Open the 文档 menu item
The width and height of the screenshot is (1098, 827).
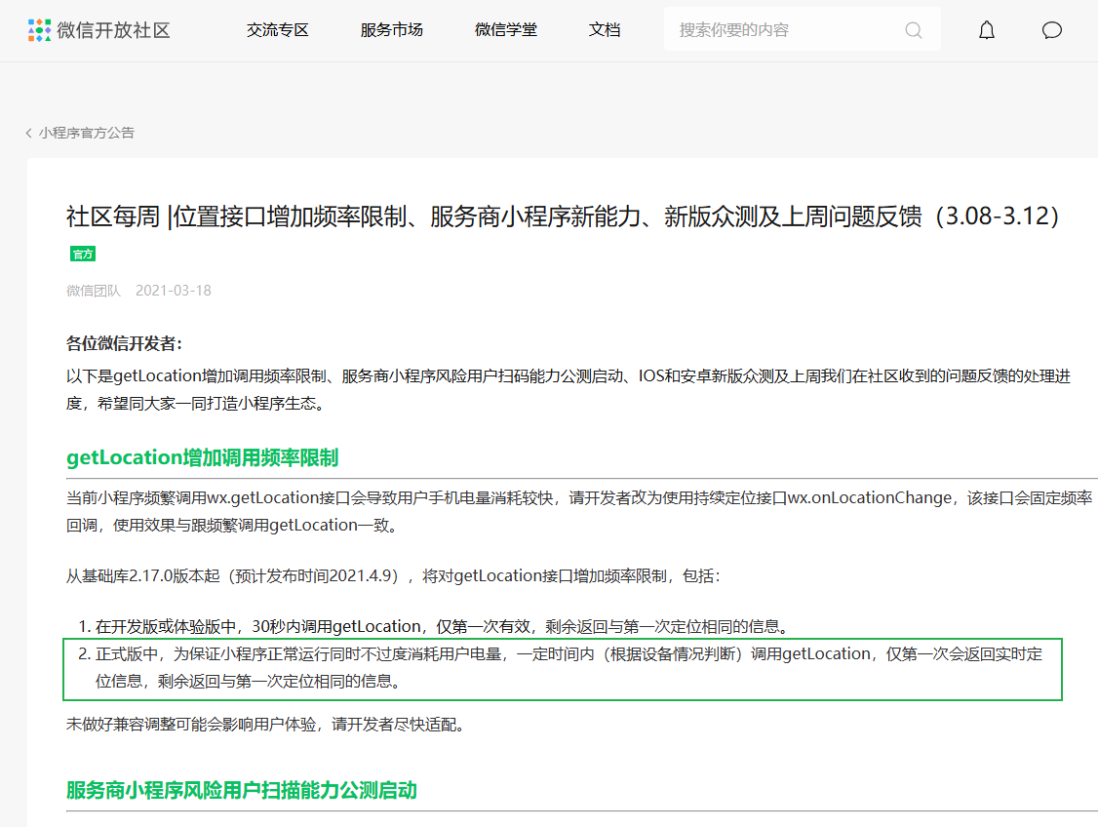pyautogui.click(x=605, y=30)
